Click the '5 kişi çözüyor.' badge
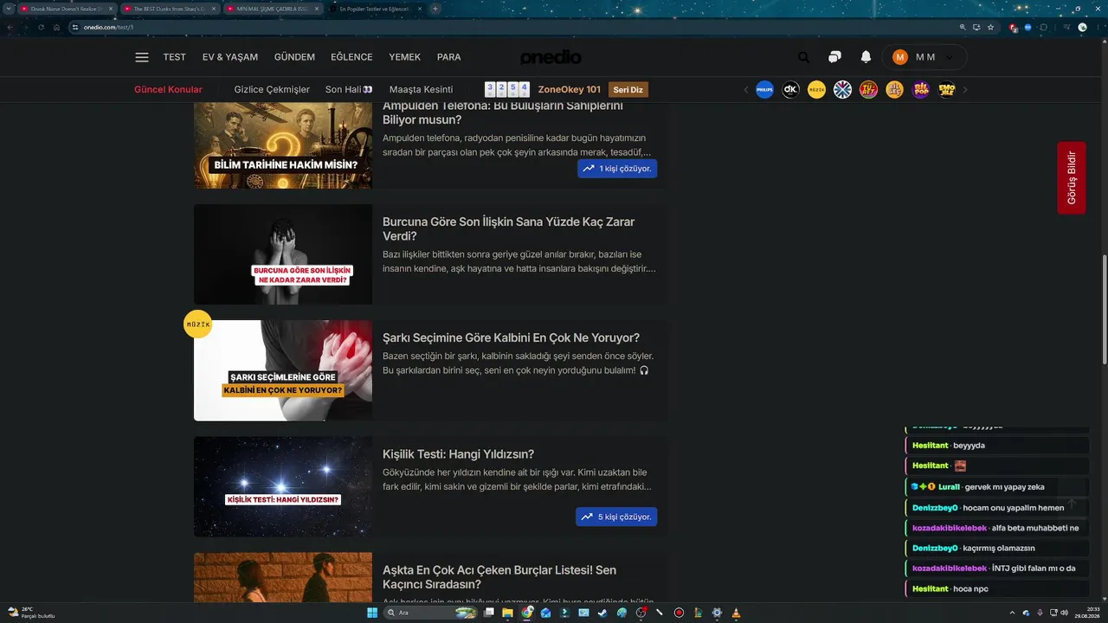1108x623 pixels. click(616, 517)
